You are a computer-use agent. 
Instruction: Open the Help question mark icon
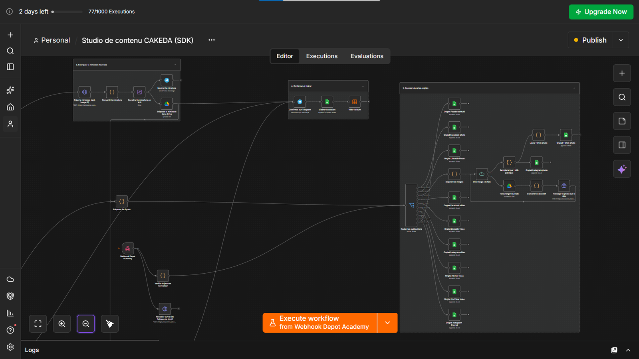[10, 330]
